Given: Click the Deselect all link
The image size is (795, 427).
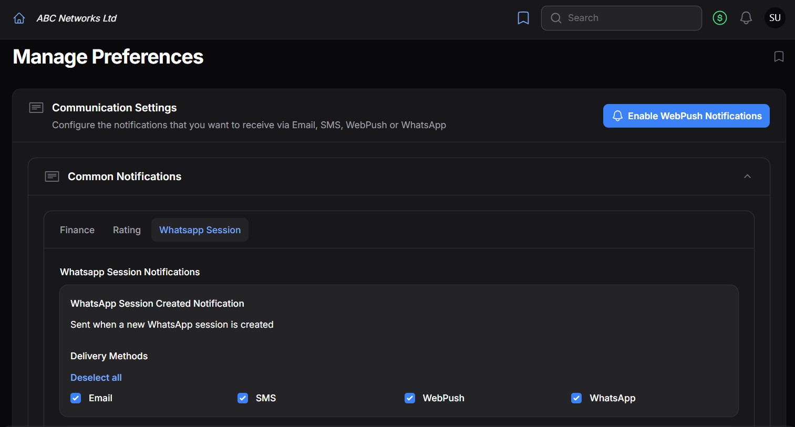Looking at the screenshot, I should (x=96, y=378).
